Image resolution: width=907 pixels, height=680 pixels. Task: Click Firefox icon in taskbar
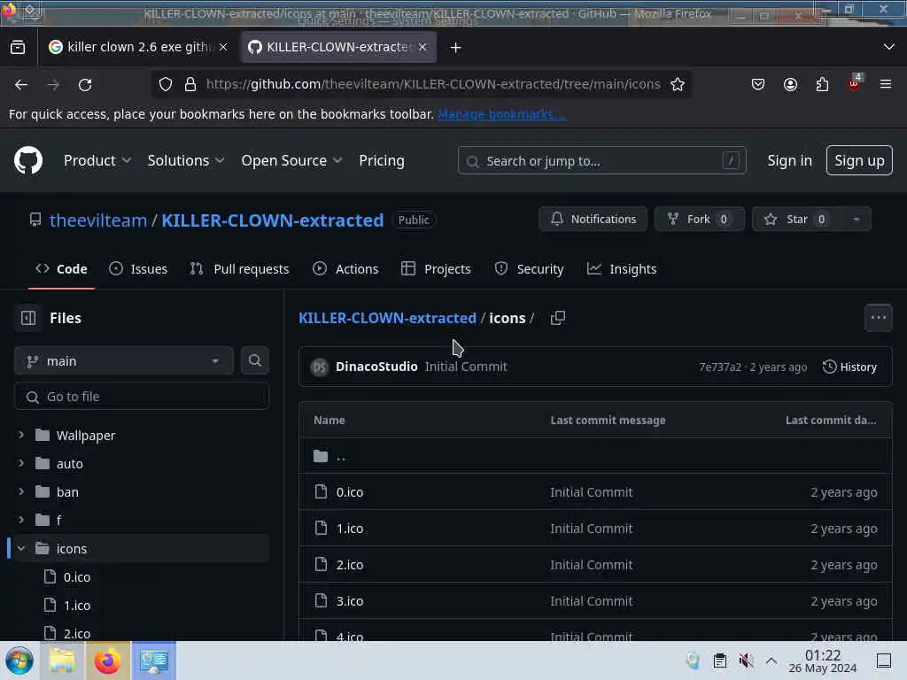(107, 661)
